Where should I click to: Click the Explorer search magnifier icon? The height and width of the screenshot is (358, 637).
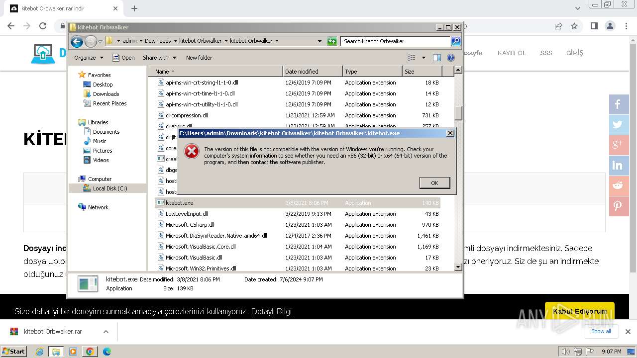click(456, 41)
